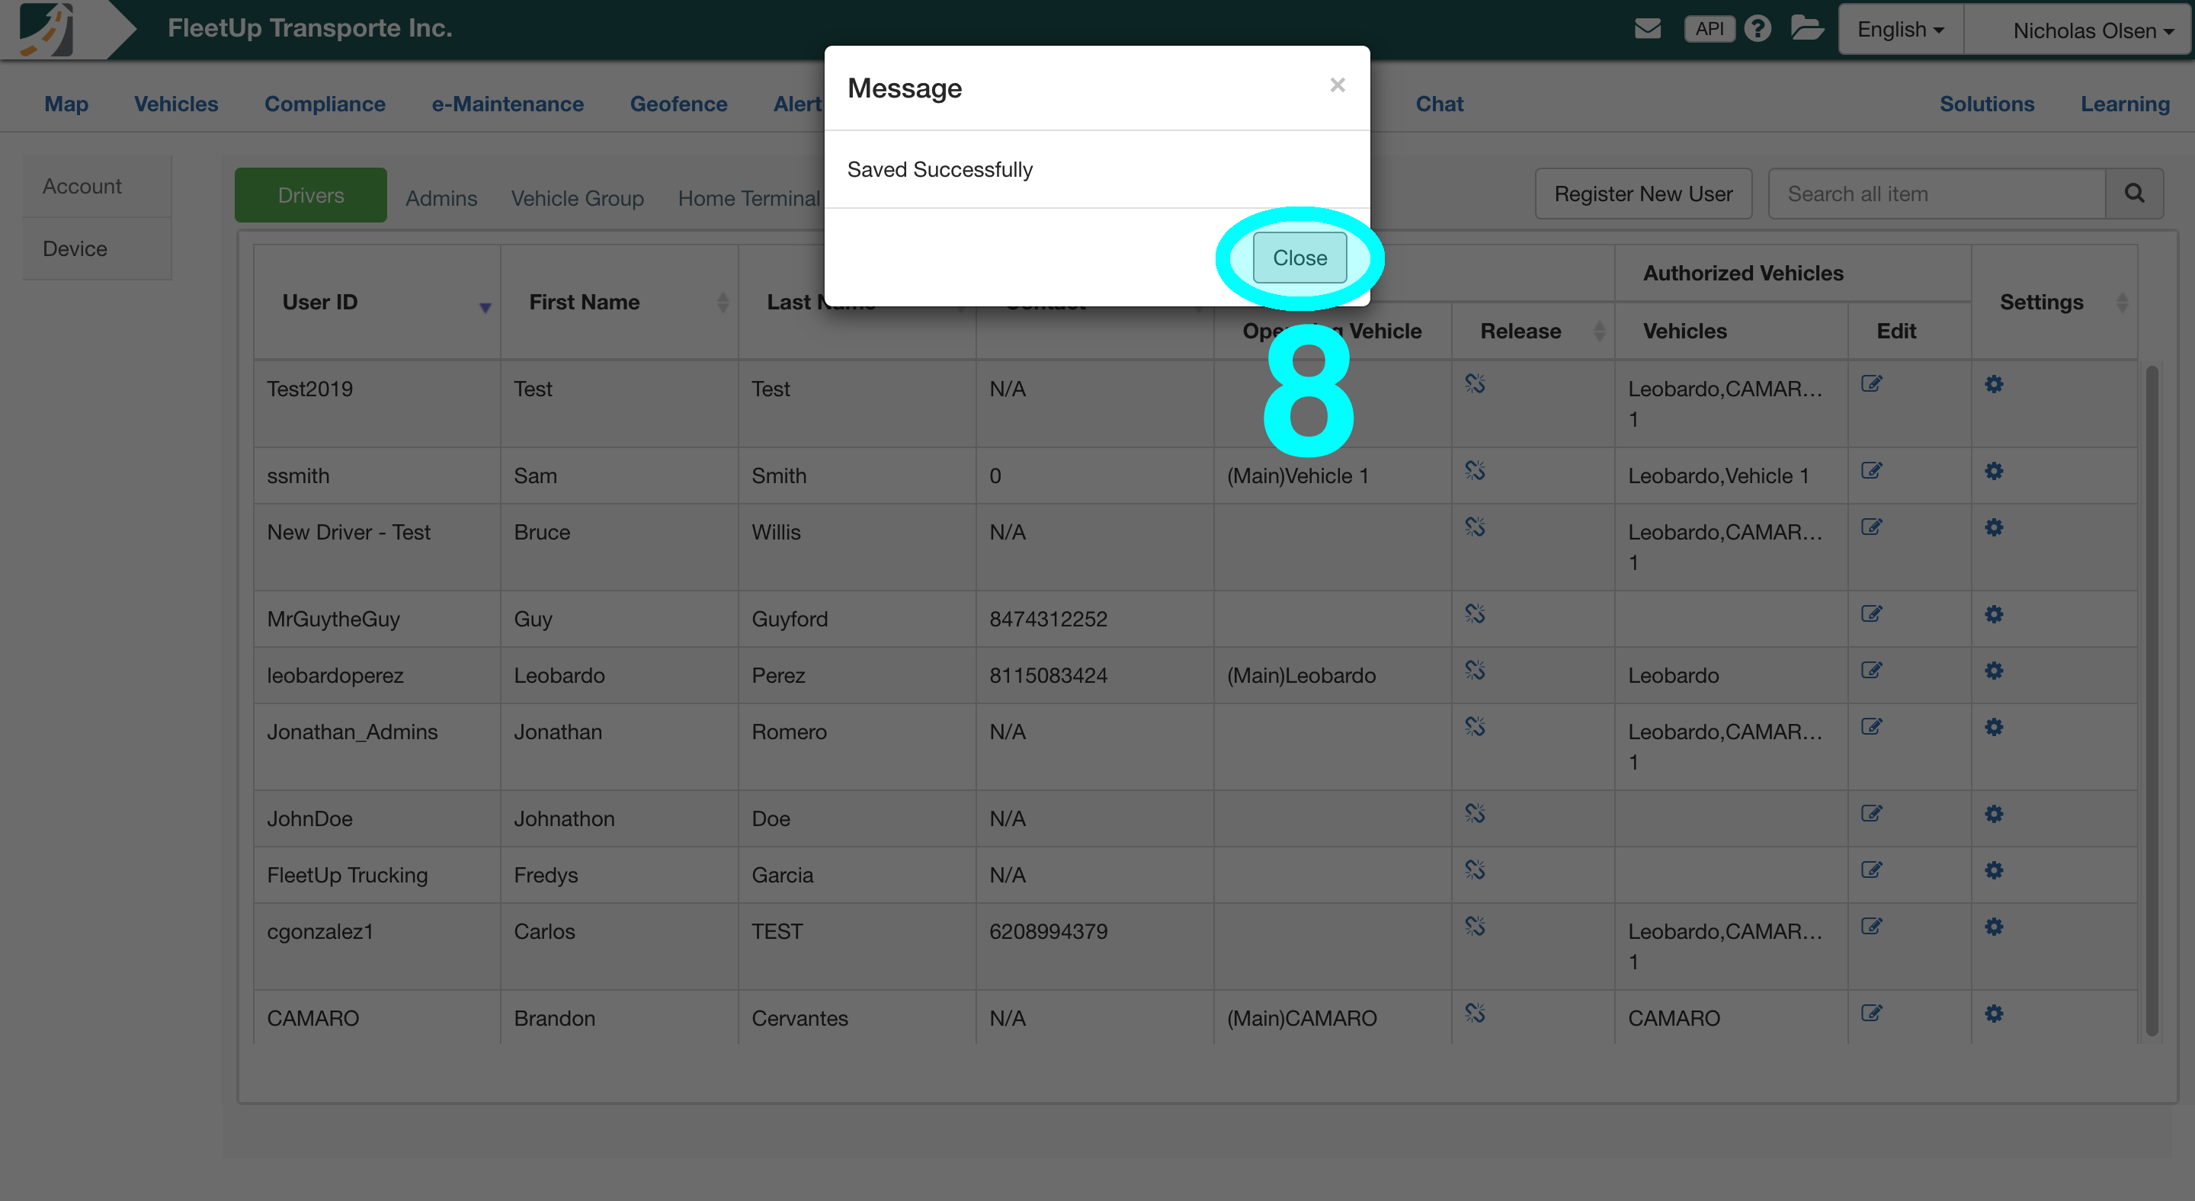Switch to the Admins tab
Screen dimensions: 2195x1201
[x=441, y=198]
